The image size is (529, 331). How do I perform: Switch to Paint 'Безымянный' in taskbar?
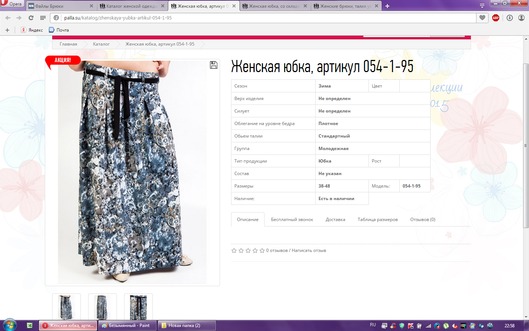(x=127, y=325)
